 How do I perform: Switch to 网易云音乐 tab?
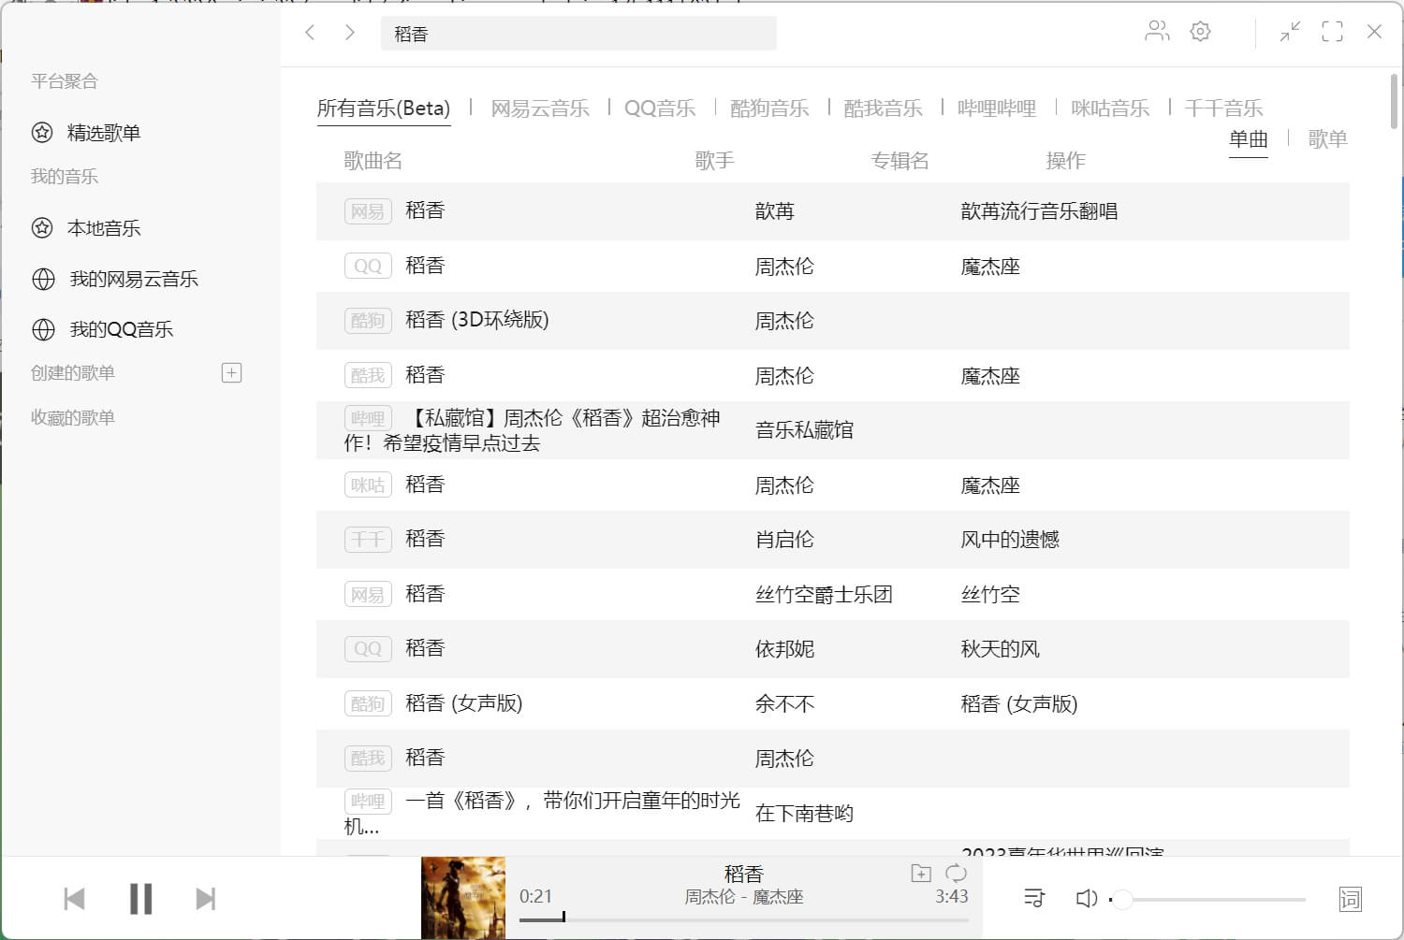[540, 108]
